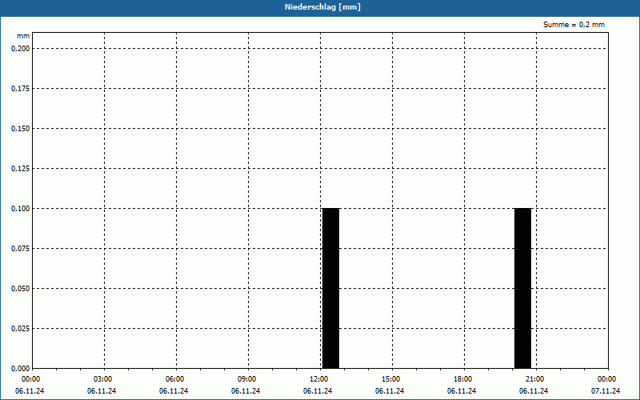Click the 12:00 time axis label
This screenshot has height=400, width=640.
pos(318,379)
